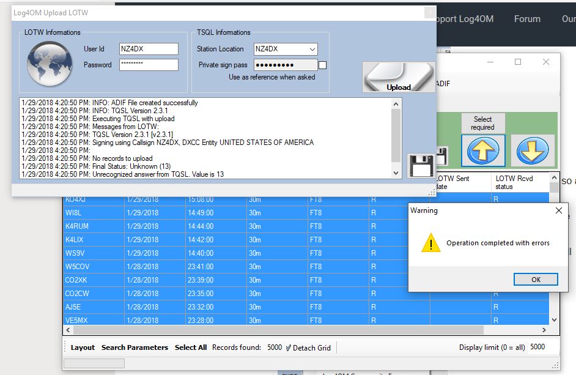576x375 pixels.
Task: Close the Warning dialog with X
Action: coord(559,210)
